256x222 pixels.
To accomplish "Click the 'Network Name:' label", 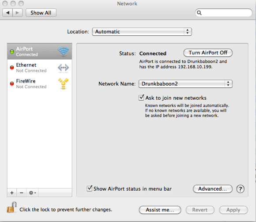I will (117, 84).
